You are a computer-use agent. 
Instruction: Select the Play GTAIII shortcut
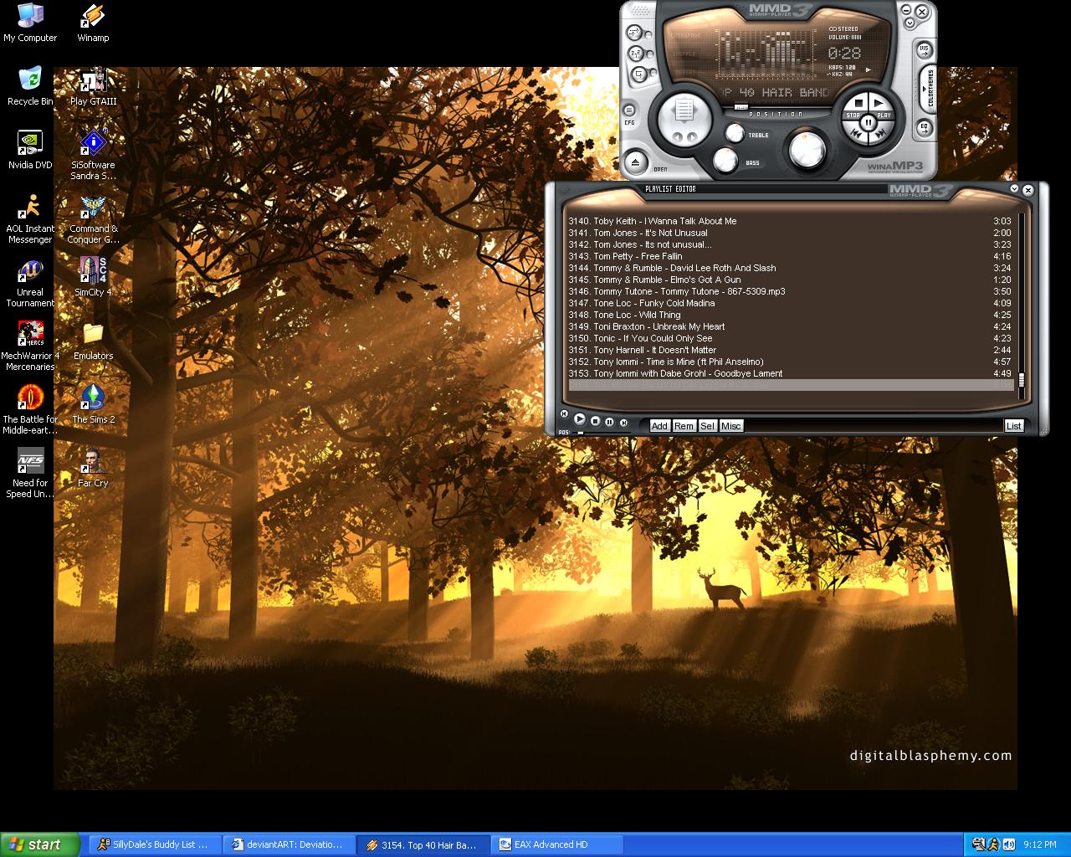point(93,86)
